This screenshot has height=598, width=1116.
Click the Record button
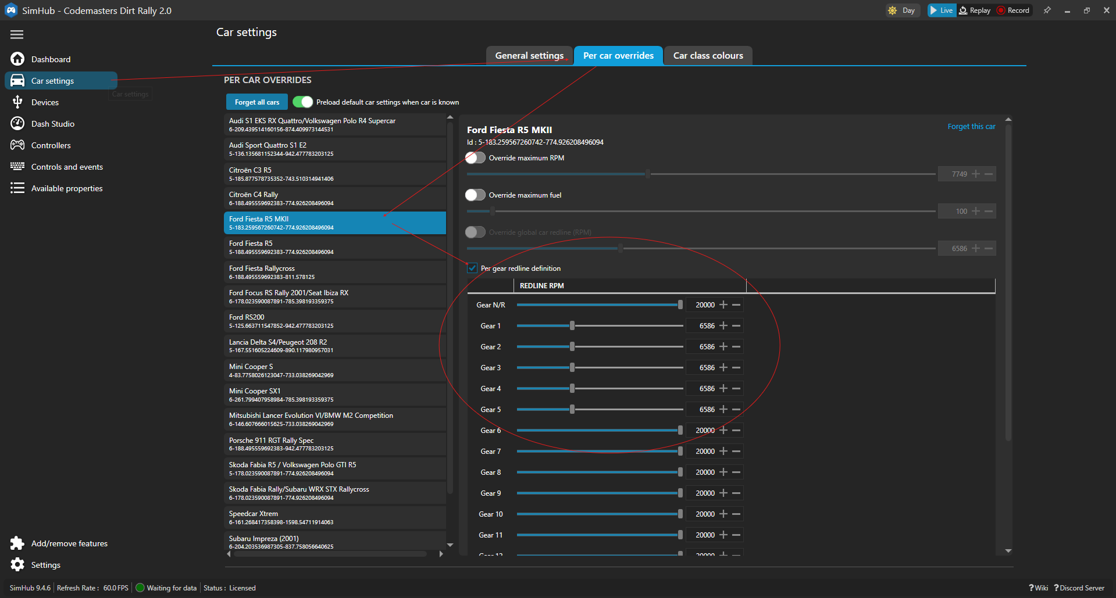(1013, 10)
